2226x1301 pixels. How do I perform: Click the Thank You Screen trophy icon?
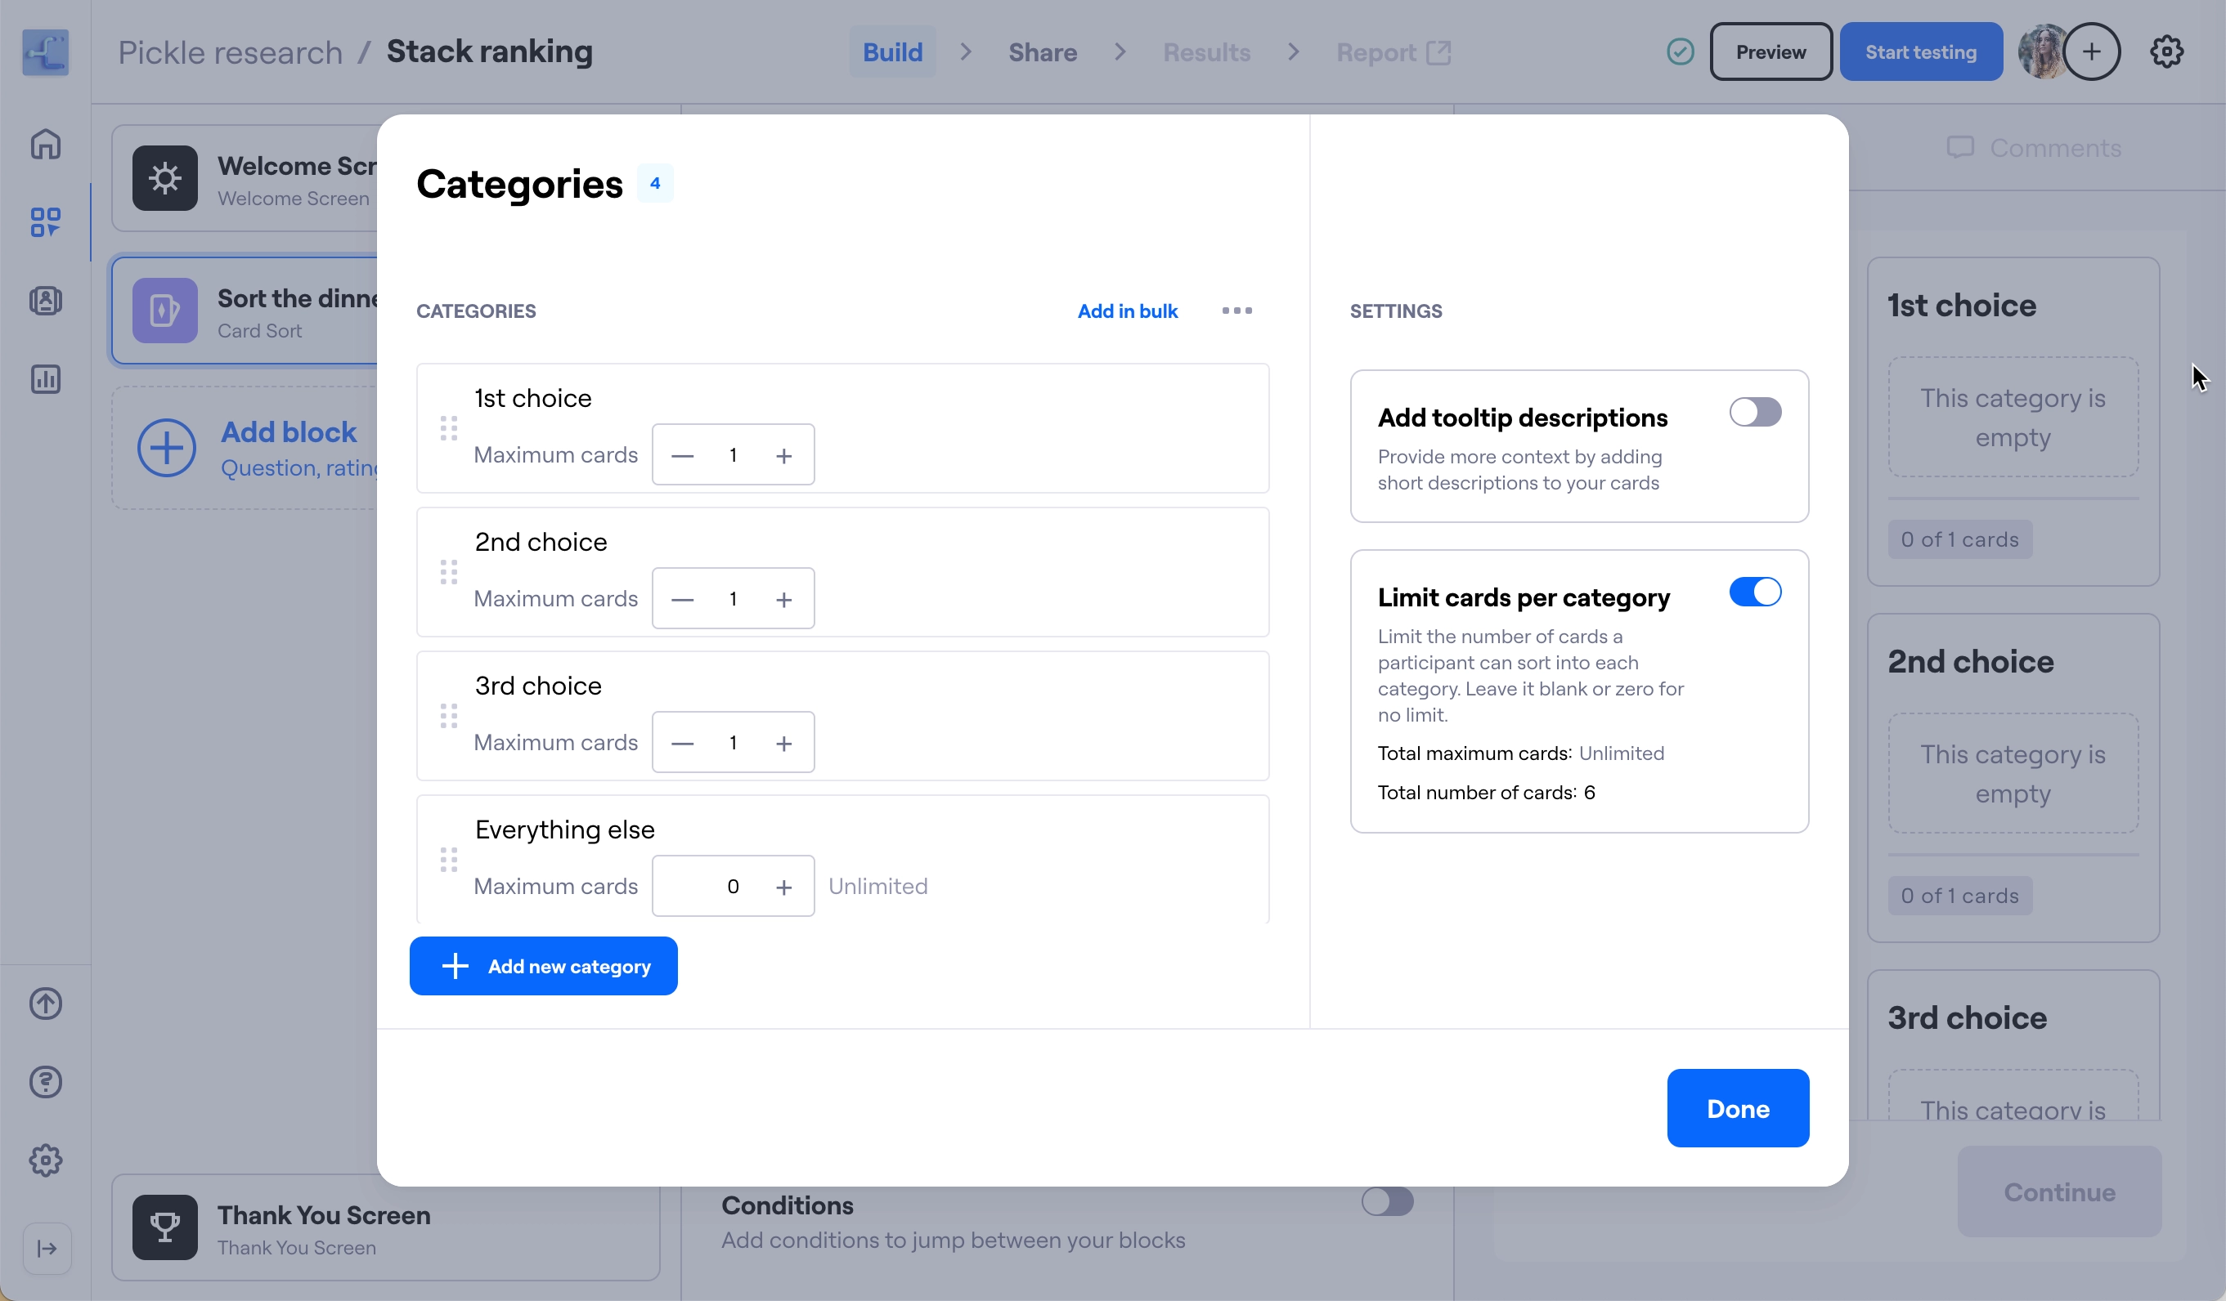click(165, 1227)
